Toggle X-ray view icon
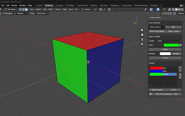 170,10
